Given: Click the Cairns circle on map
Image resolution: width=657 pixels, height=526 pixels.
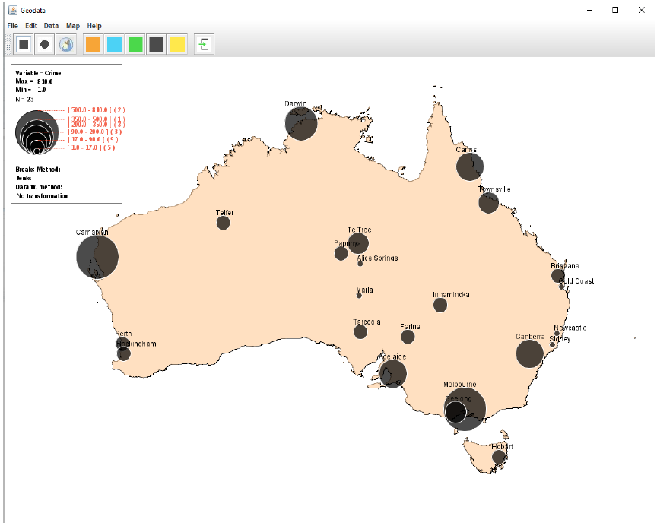Looking at the screenshot, I should tap(470, 166).
